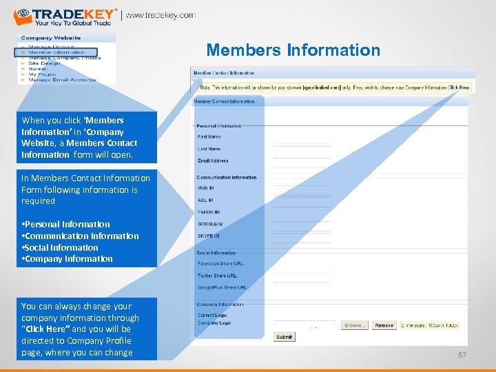This screenshot has width=496, height=372.
Task: Click the Submit button
Action: (284, 337)
